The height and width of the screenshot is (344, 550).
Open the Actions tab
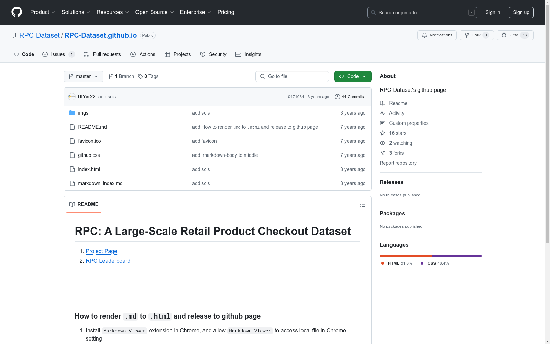[143, 54]
